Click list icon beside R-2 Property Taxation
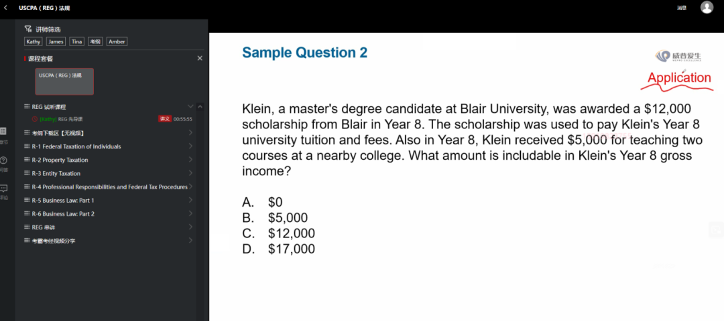 pyautogui.click(x=27, y=160)
